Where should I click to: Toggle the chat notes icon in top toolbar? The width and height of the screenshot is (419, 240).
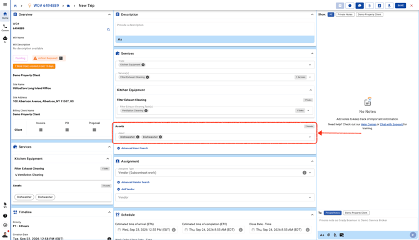(x=360, y=6)
